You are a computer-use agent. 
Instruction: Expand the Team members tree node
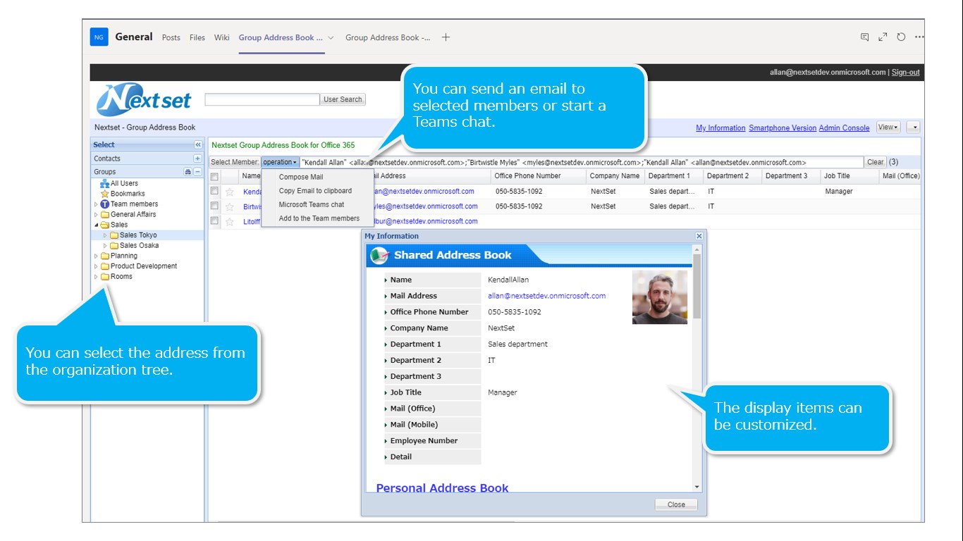coord(97,204)
